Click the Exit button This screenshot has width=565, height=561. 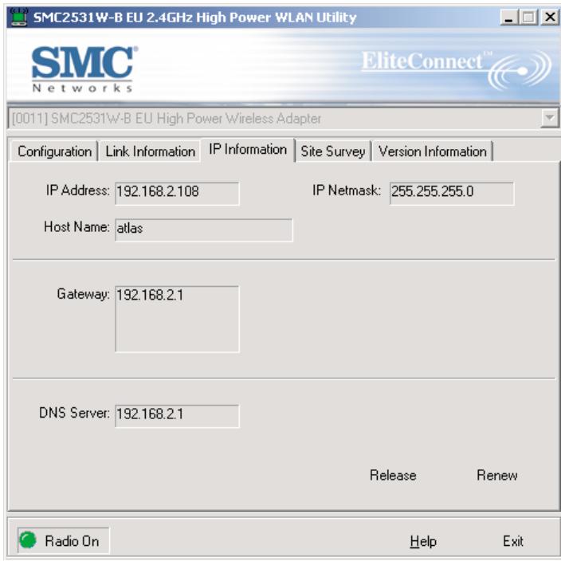(x=512, y=541)
